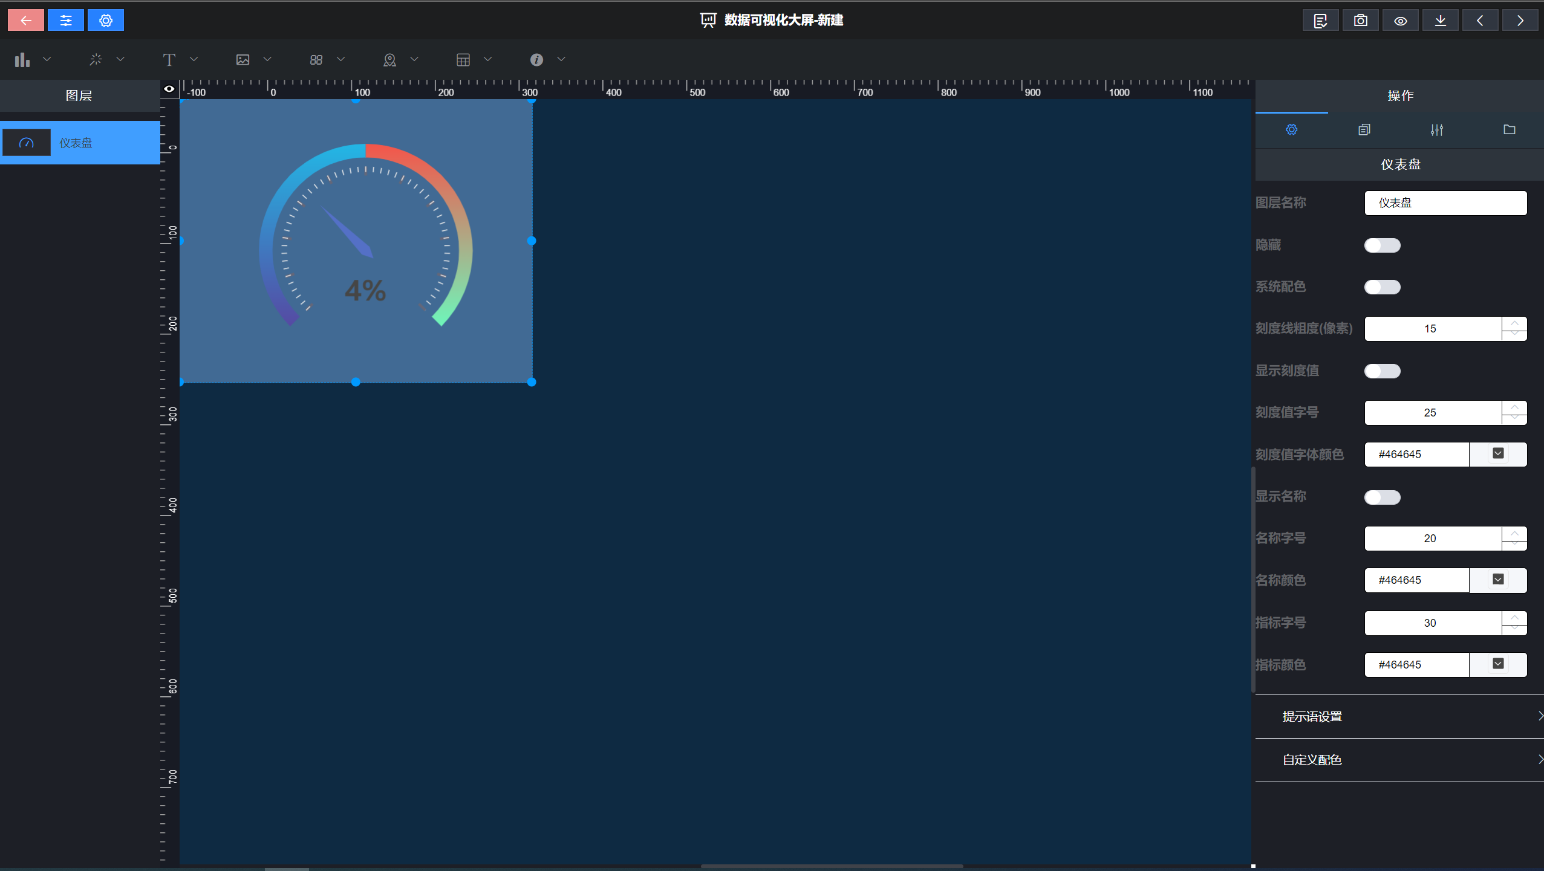Expand the 自定义配色 section
Viewport: 1544px width, 871px height.
point(1399,760)
